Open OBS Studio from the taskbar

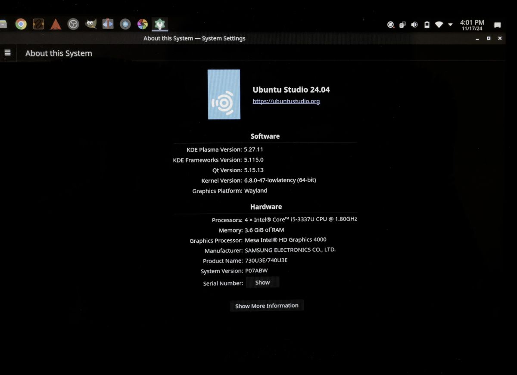tap(73, 24)
